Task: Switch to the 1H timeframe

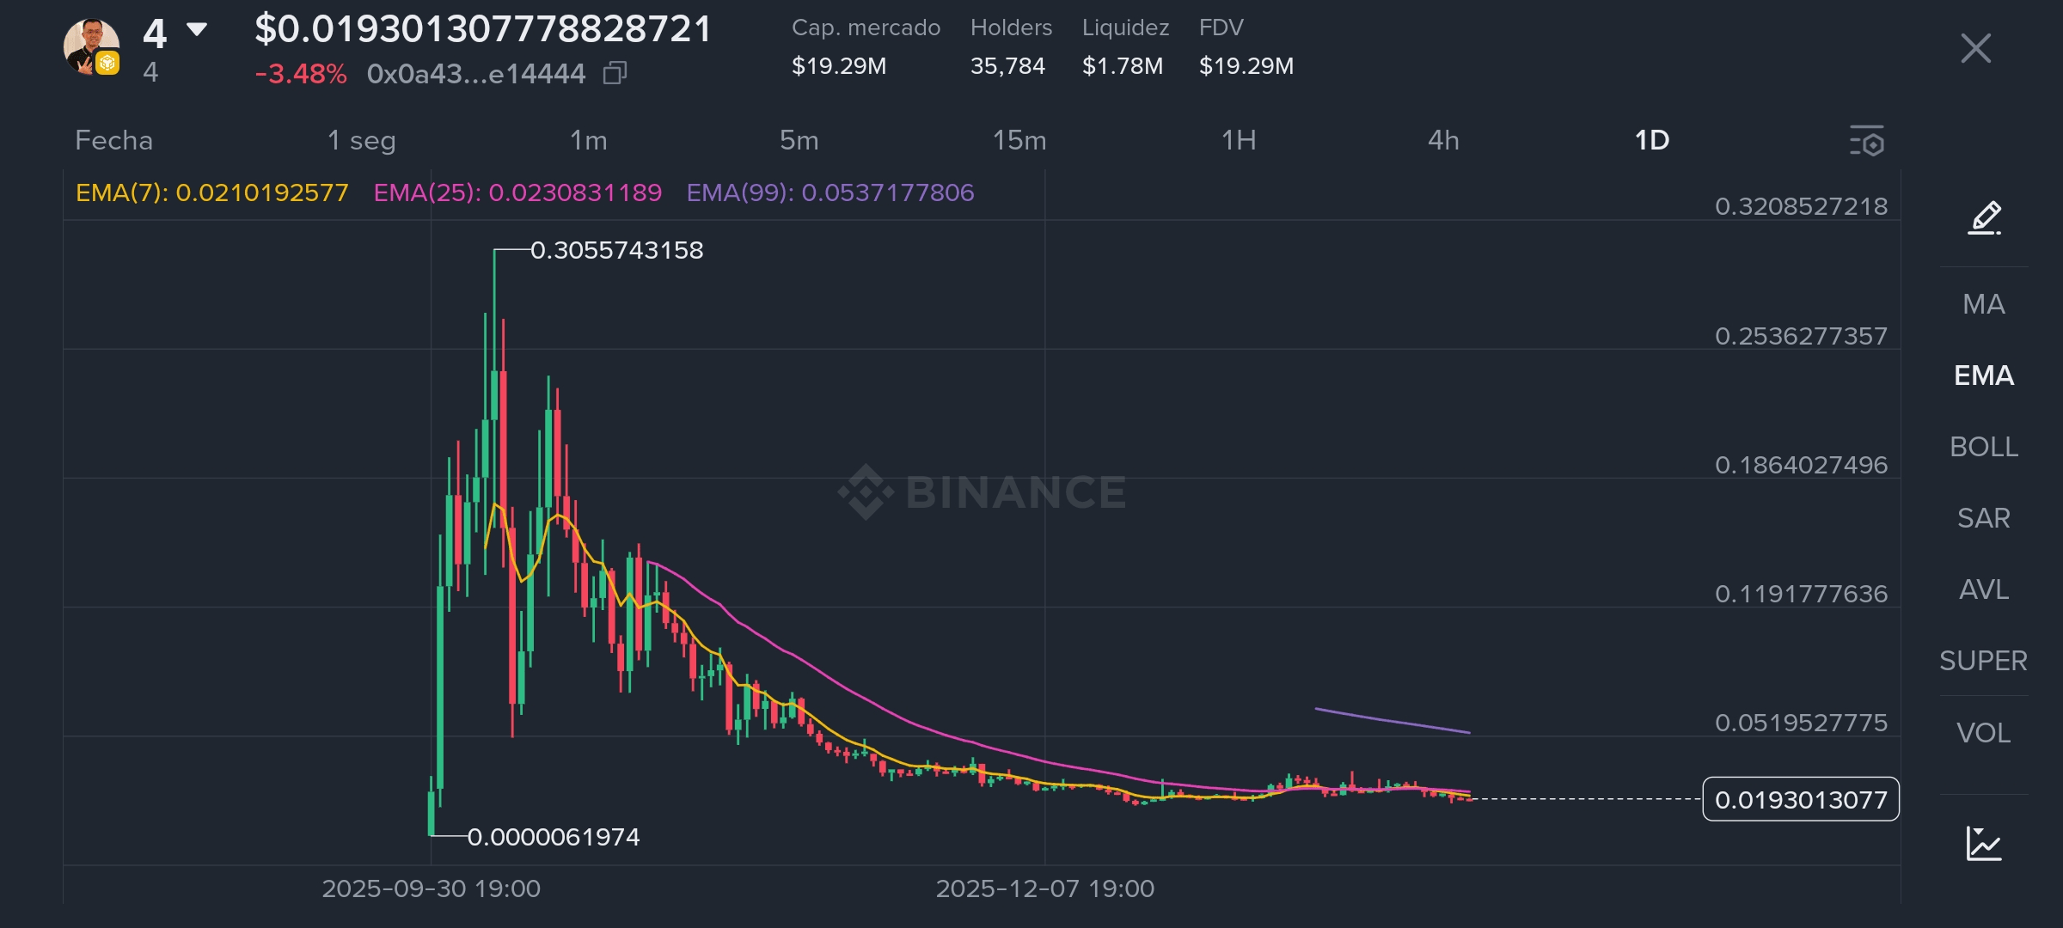Action: tap(1239, 140)
